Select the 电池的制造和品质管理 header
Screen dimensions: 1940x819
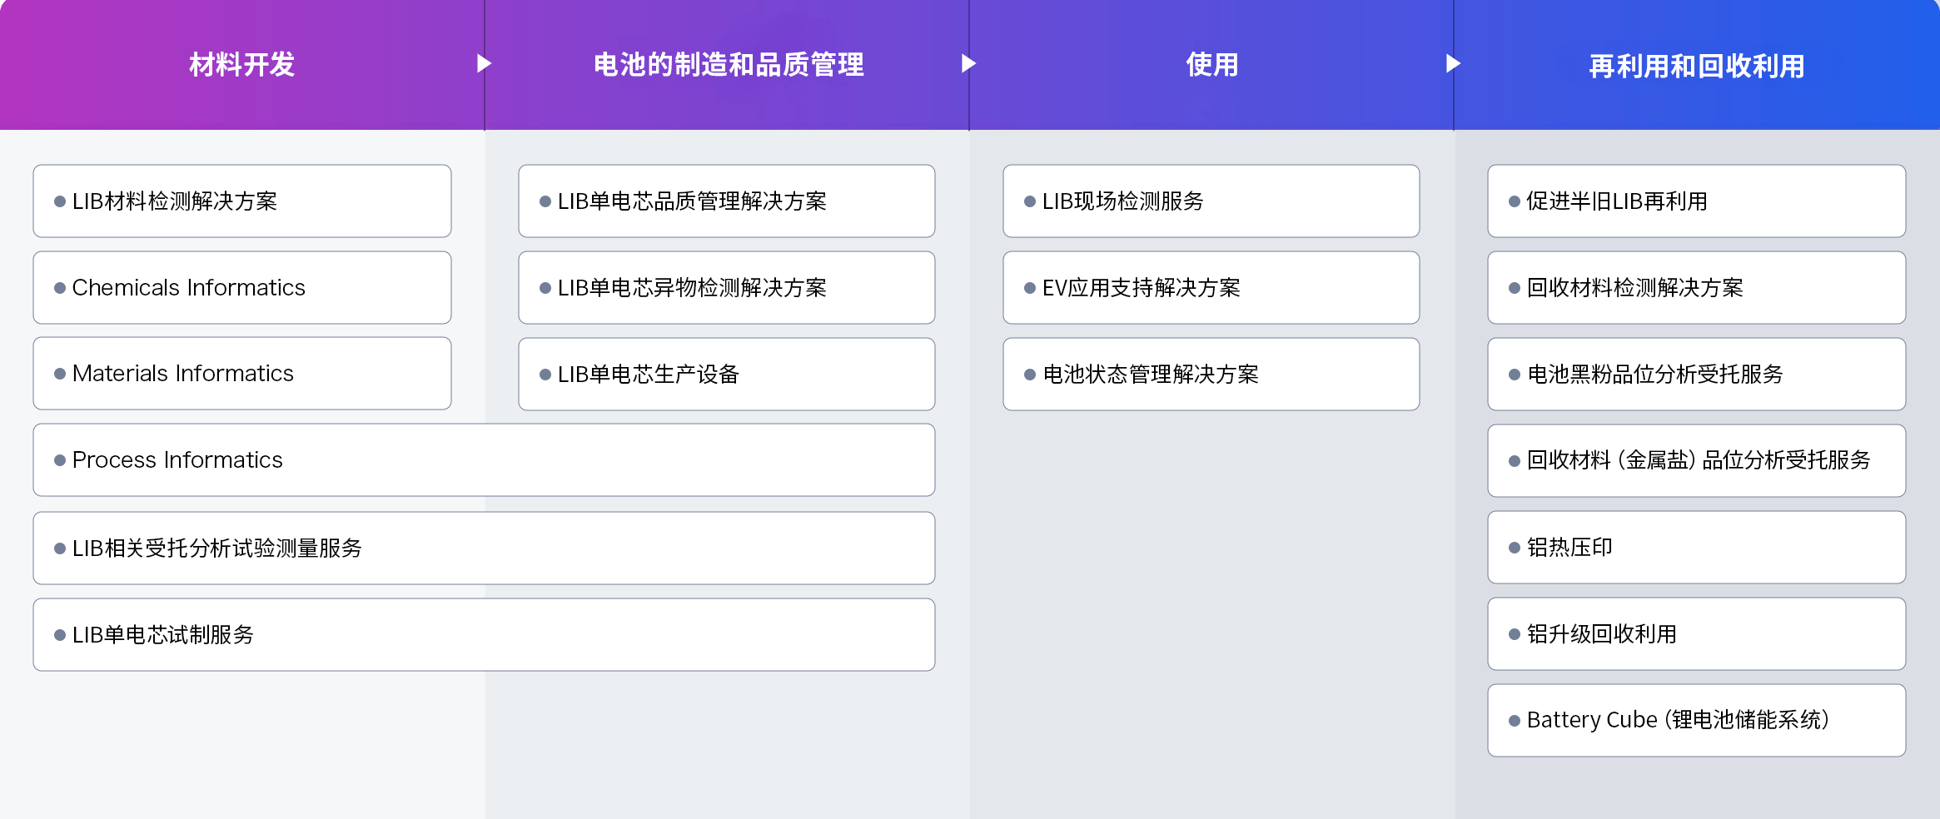[728, 65]
